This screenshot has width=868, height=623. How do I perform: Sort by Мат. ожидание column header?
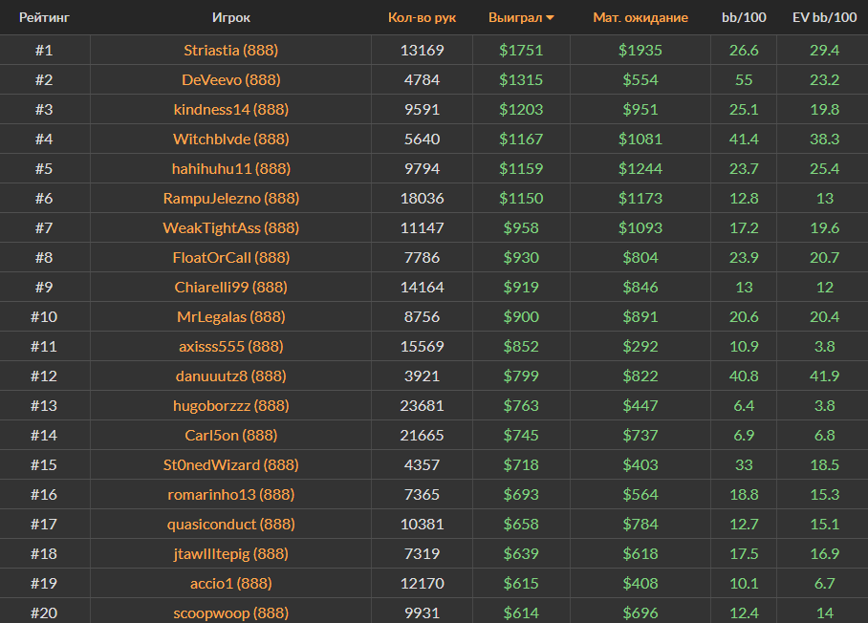click(x=640, y=17)
